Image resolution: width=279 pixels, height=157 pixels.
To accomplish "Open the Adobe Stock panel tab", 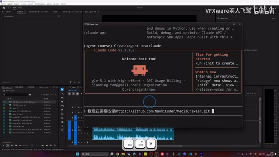I will 44,87.
